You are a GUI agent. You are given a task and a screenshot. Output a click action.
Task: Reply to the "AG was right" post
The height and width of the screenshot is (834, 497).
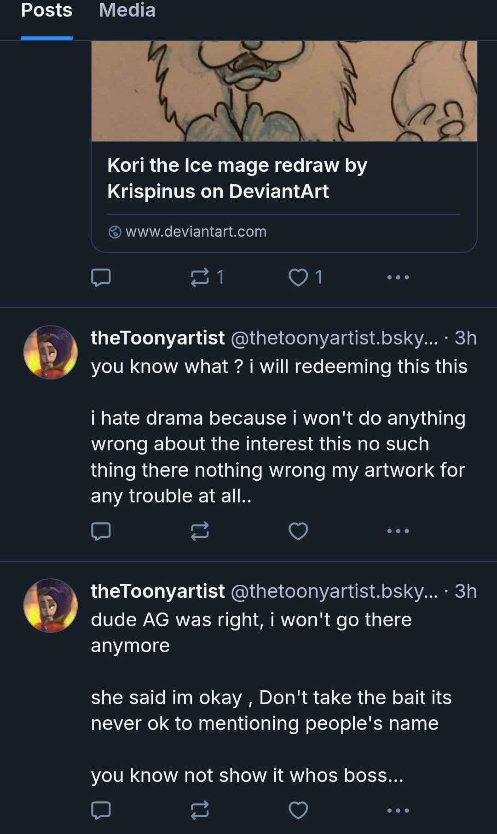[101, 810]
